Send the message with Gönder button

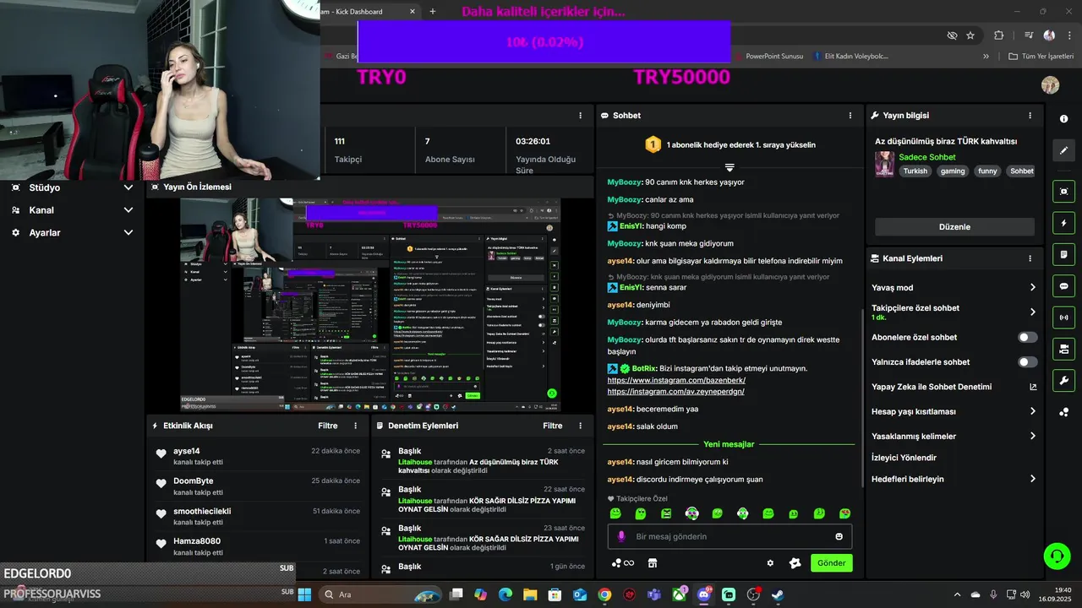831,563
